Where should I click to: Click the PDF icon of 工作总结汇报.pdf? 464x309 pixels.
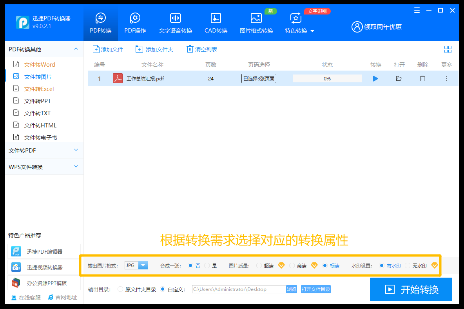118,78
